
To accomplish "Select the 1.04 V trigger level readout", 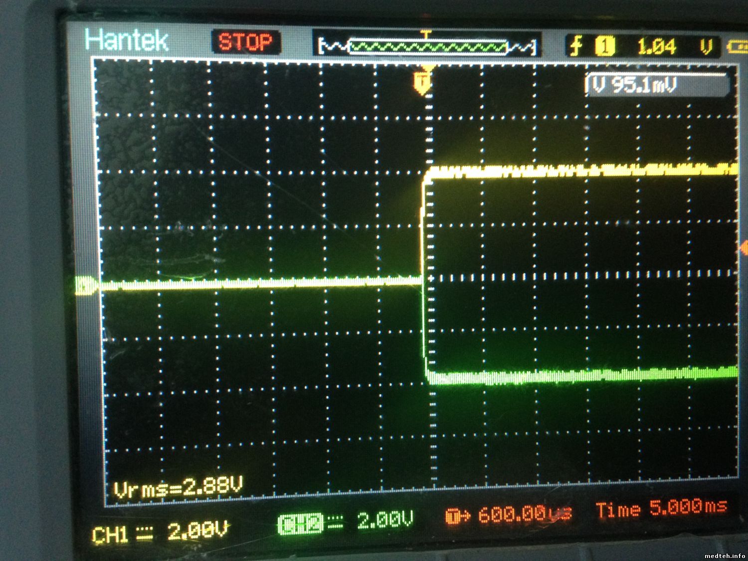I will click(x=657, y=47).
